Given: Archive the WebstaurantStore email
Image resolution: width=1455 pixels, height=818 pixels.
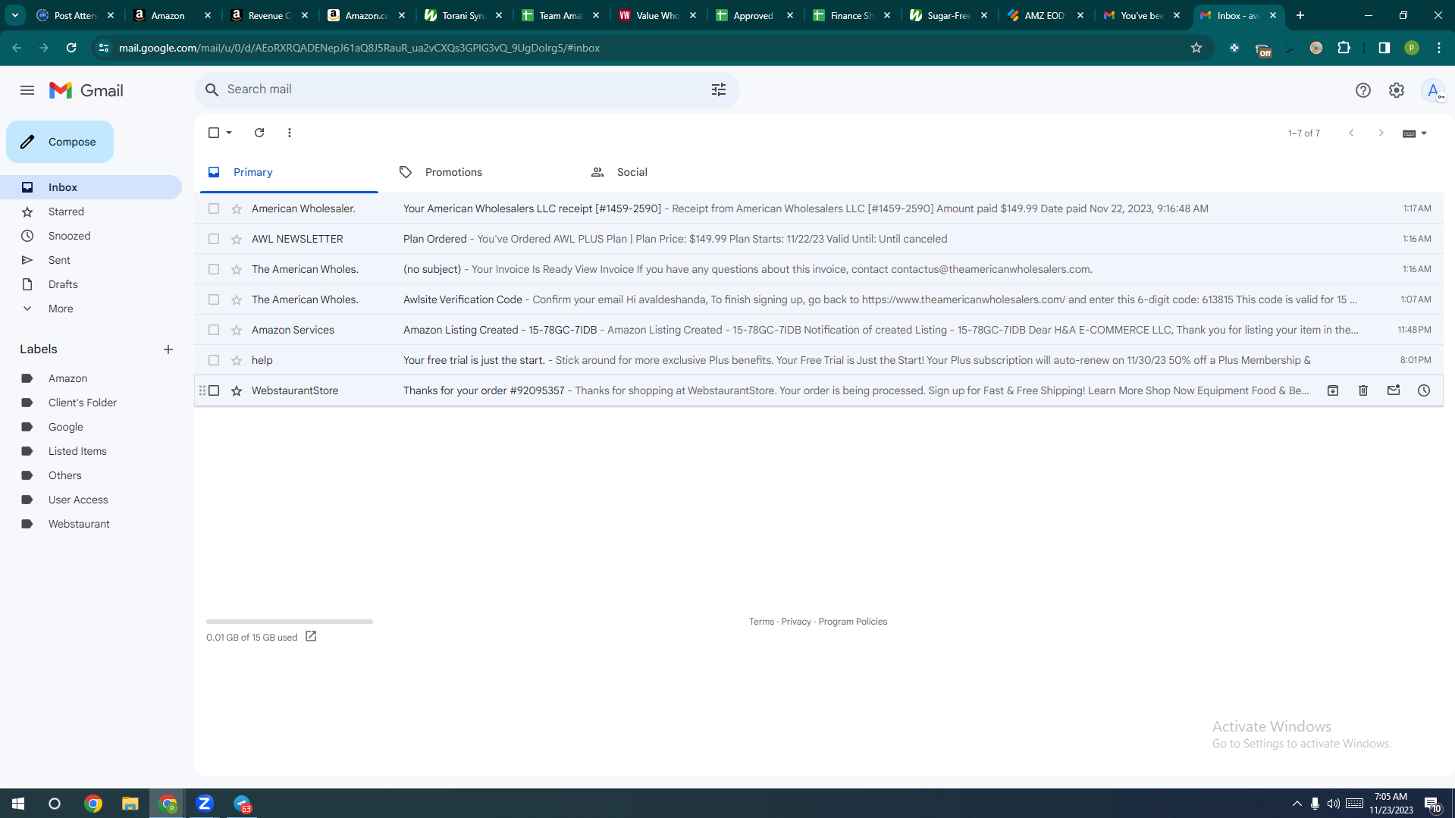Looking at the screenshot, I should 1333,390.
